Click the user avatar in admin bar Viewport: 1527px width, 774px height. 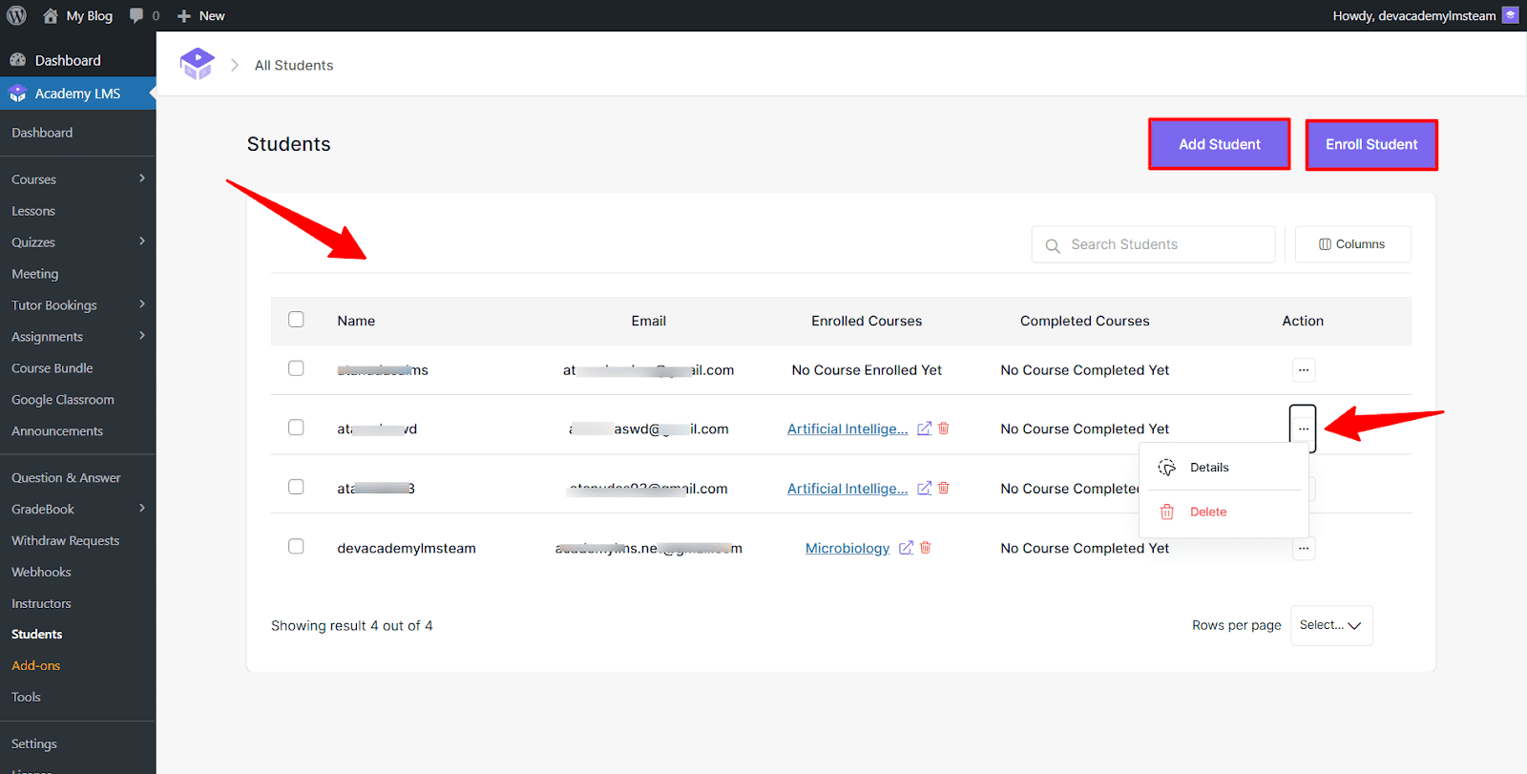pos(1510,15)
